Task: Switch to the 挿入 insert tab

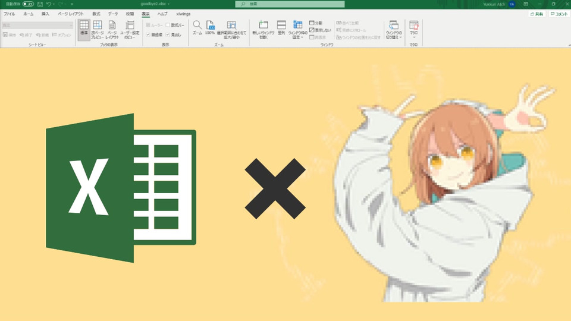Action: tap(45, 14)
